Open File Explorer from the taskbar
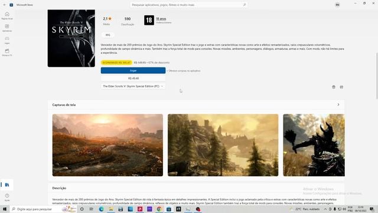This screenshot has width=378, height=213. 111,209
